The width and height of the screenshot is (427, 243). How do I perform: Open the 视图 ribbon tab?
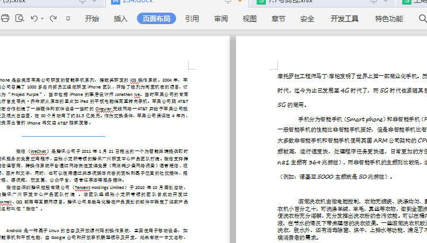point(250,19)
